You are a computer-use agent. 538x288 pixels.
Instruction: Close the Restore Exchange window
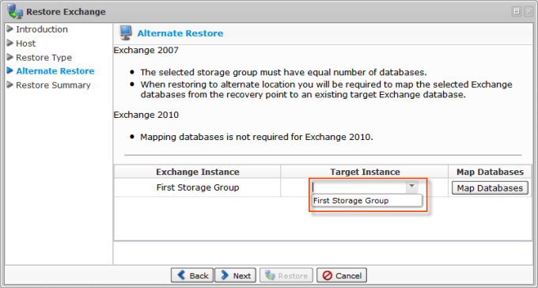[x=529, y=11]
